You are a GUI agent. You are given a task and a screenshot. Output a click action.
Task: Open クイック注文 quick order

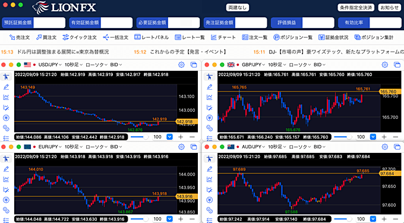[80, 37]
